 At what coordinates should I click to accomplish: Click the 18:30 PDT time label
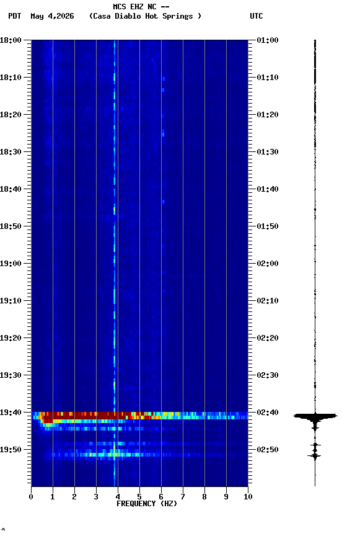pyautogui.click(x=11, y=152)
